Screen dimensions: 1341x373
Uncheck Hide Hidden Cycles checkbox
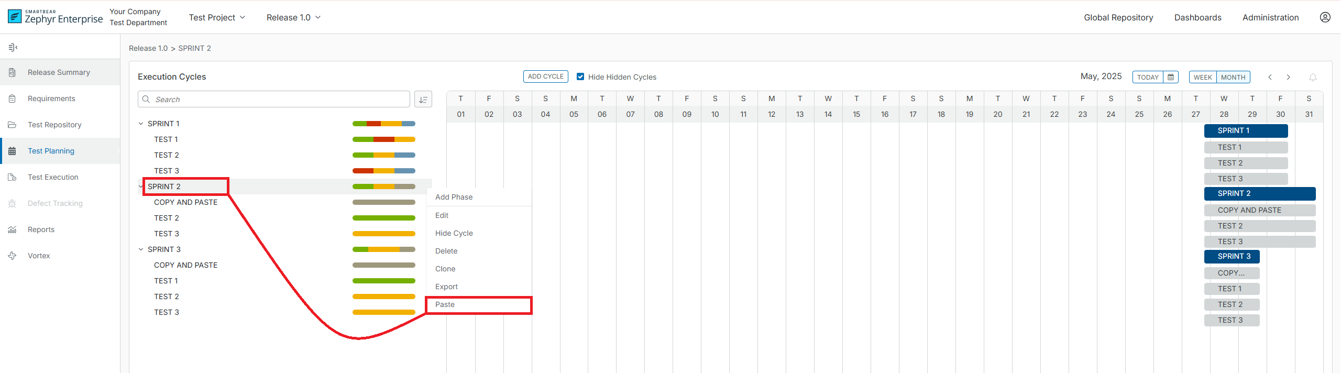pos(580,76)
